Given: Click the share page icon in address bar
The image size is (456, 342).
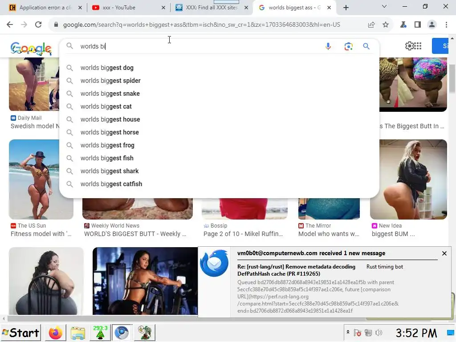Looking at the screenshot, I should tap(371, 25).
